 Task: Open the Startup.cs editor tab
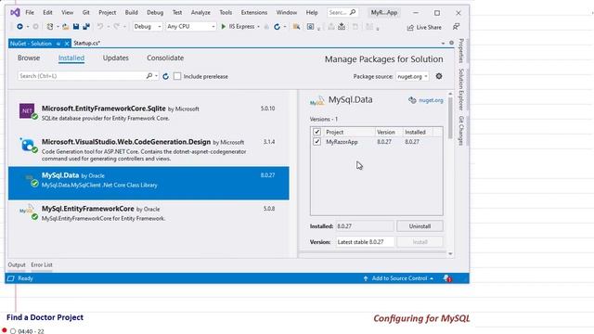point(86,44)
